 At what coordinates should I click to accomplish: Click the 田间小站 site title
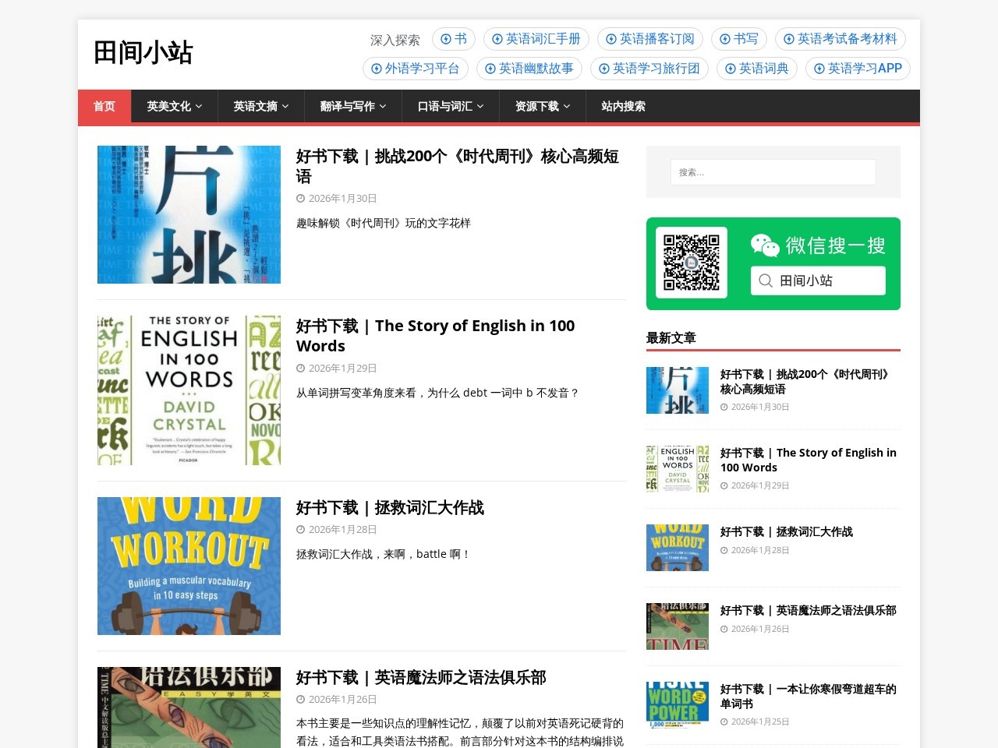click(143, 52)
